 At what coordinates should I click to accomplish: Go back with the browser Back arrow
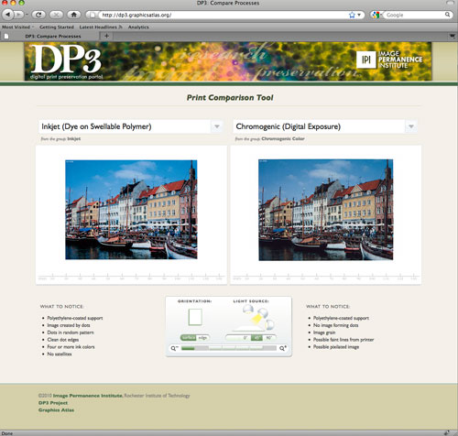point(8,15)
